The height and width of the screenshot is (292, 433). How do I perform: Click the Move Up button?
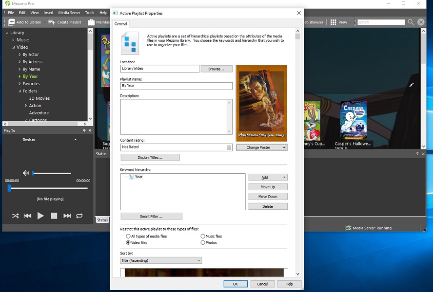point(268,187)
